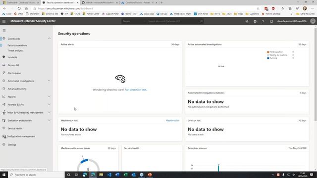Click the Service health heart icon
Image resolution: width=317 pixels, height=178 pixels.
click(3, 128)
